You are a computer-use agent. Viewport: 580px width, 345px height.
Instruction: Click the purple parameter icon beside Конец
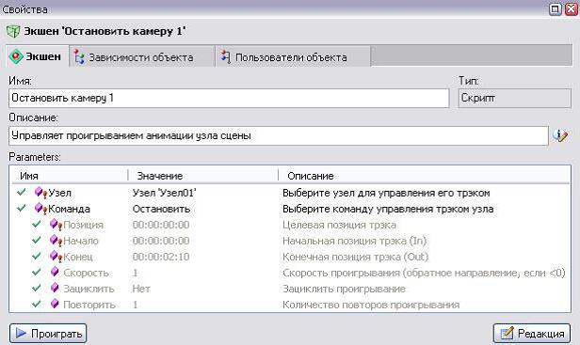coord(56,256)
